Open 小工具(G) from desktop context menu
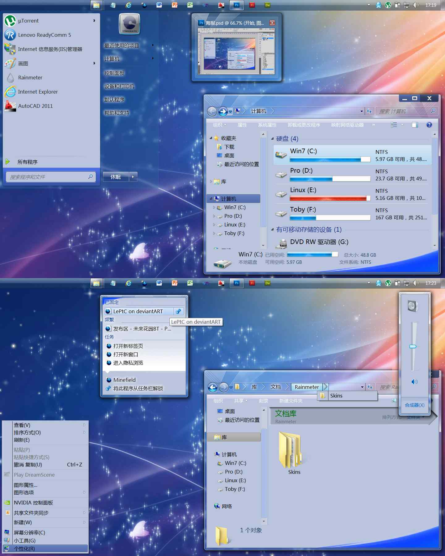This screenshot has height=556, width=445. click(x=45, y=541)
